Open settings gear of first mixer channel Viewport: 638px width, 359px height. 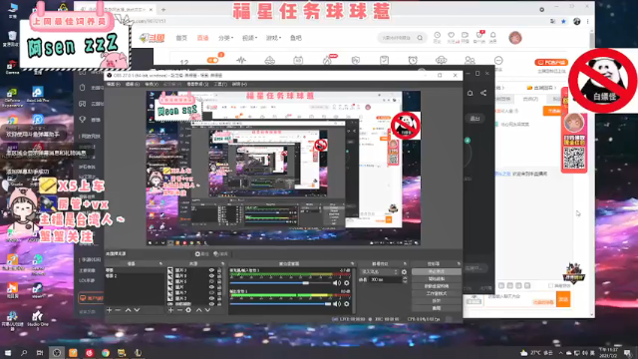(347, 283)
